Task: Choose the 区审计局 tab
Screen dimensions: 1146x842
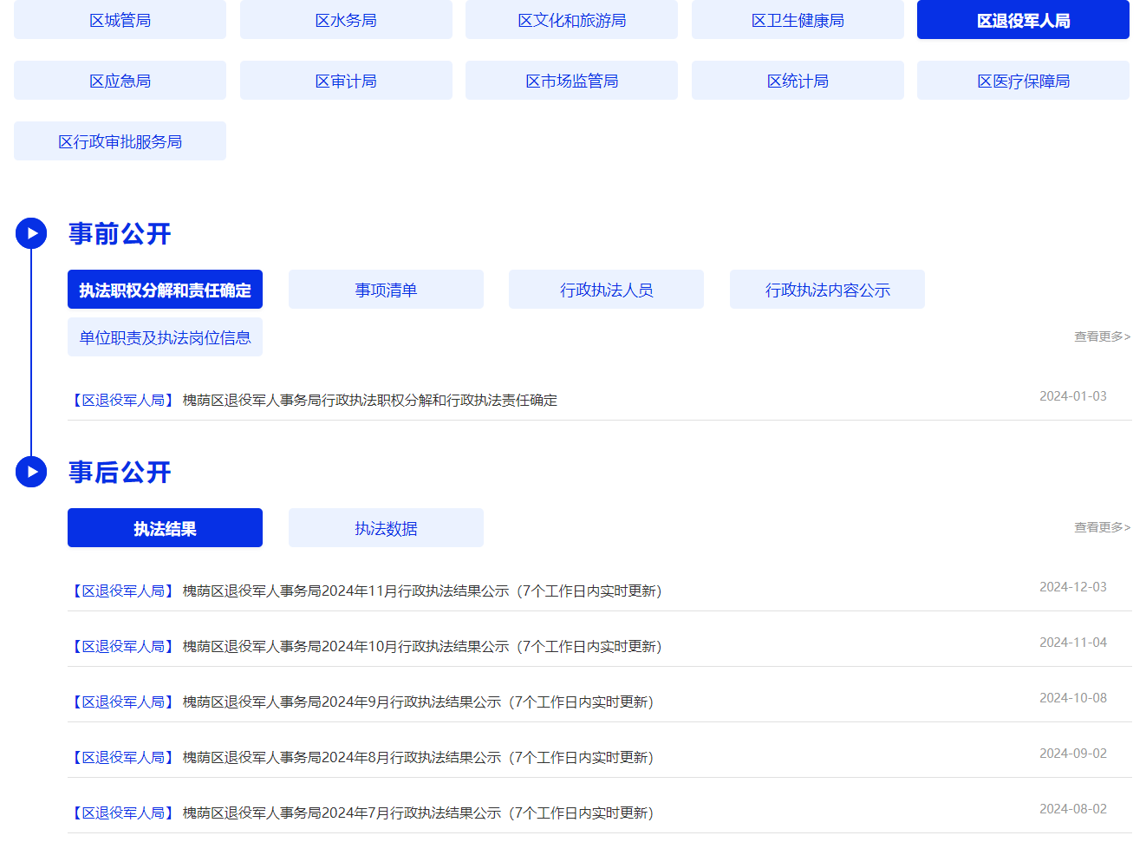Action: pyautogui.click(x=346, y=81)
